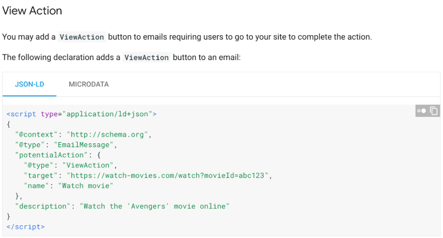Click the 'Avengers' description string
Screen dimensions: 443x238
tap(154, 206)
